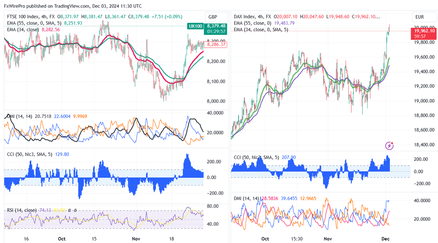Click the EMA value 8,282.56
The image size is (438, 243).
(x=51, y=29)
